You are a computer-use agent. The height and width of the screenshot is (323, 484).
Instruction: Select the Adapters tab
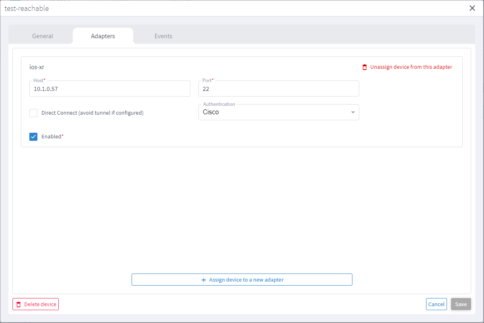point(103,36)
